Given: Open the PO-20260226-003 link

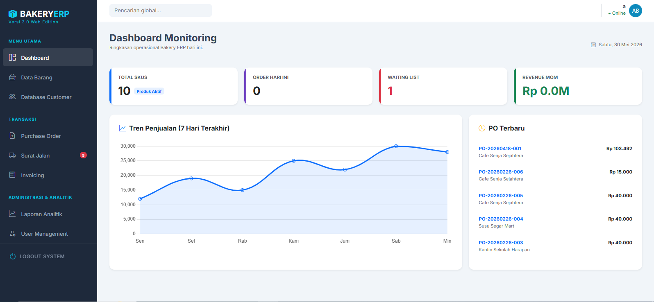Looking at the screenshot, I should (x=501, y=243).
